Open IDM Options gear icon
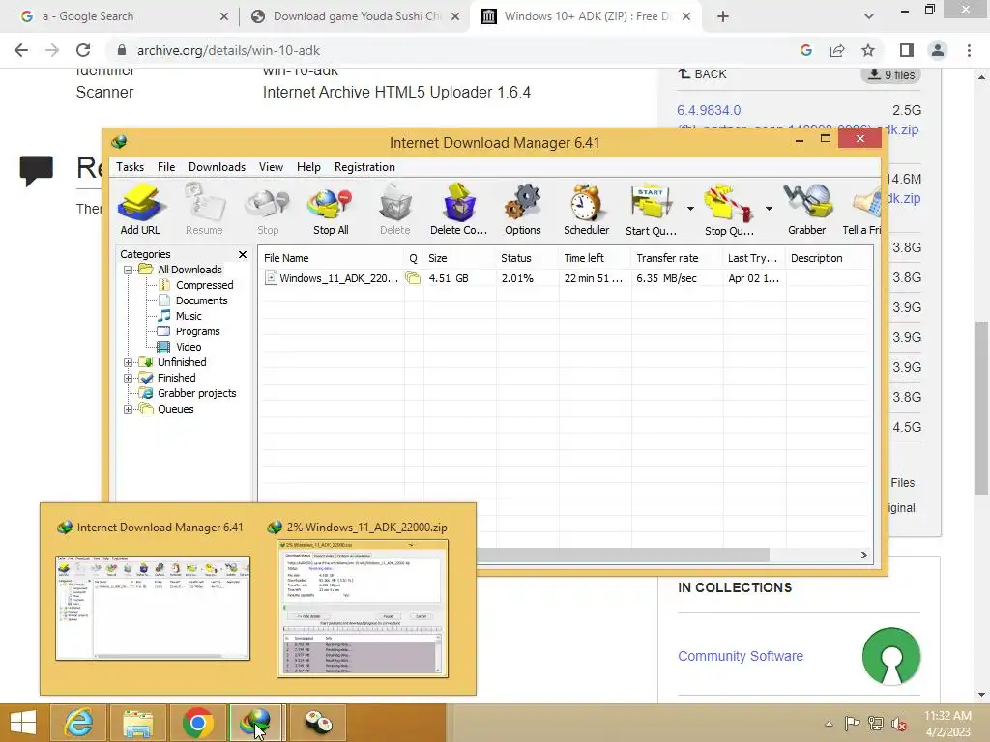 (523, 210)
